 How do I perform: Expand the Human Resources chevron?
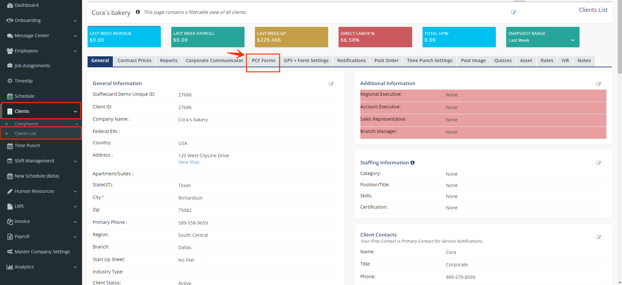pyautogui.click(x=75, y=192)
